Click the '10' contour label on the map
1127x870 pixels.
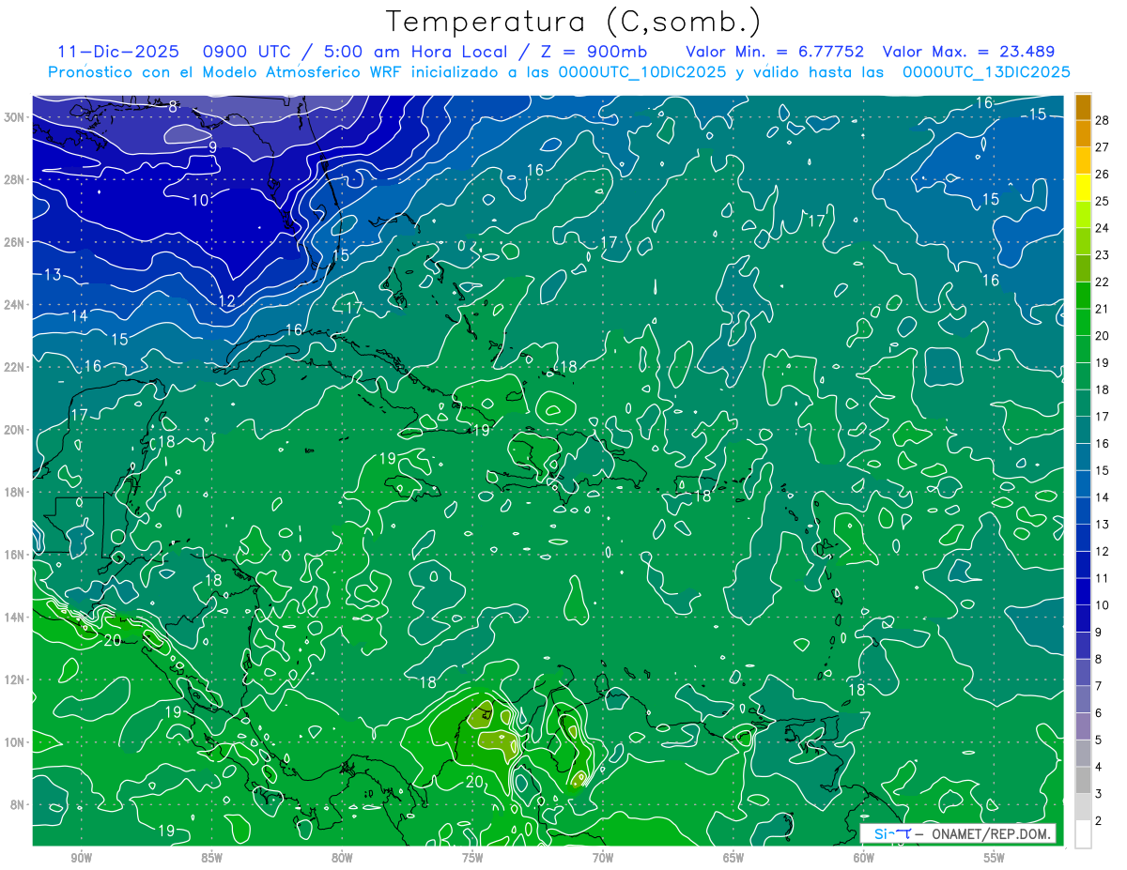200,200
